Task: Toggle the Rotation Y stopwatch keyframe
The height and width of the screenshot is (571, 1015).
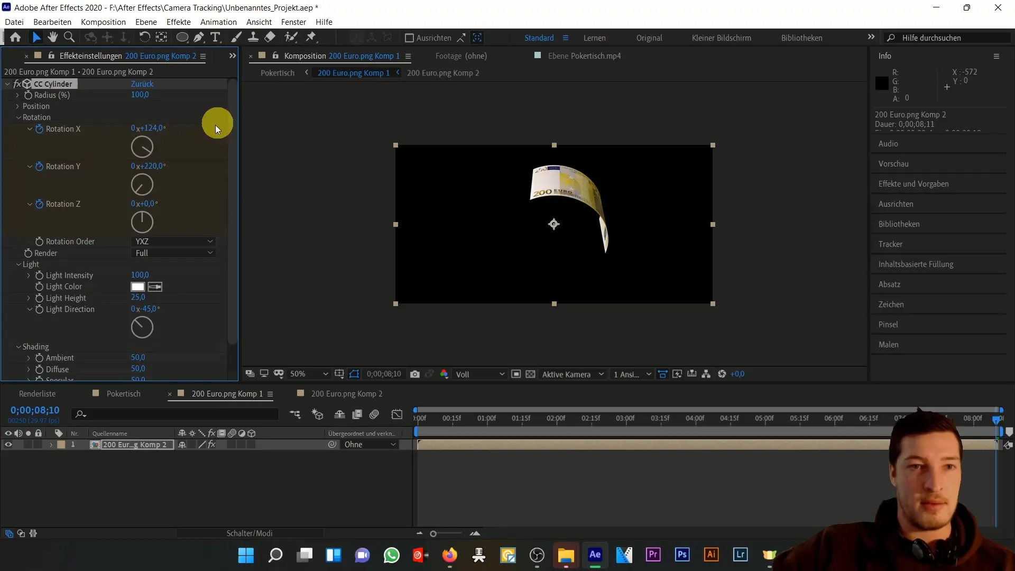Action: (x=40, y=166)
